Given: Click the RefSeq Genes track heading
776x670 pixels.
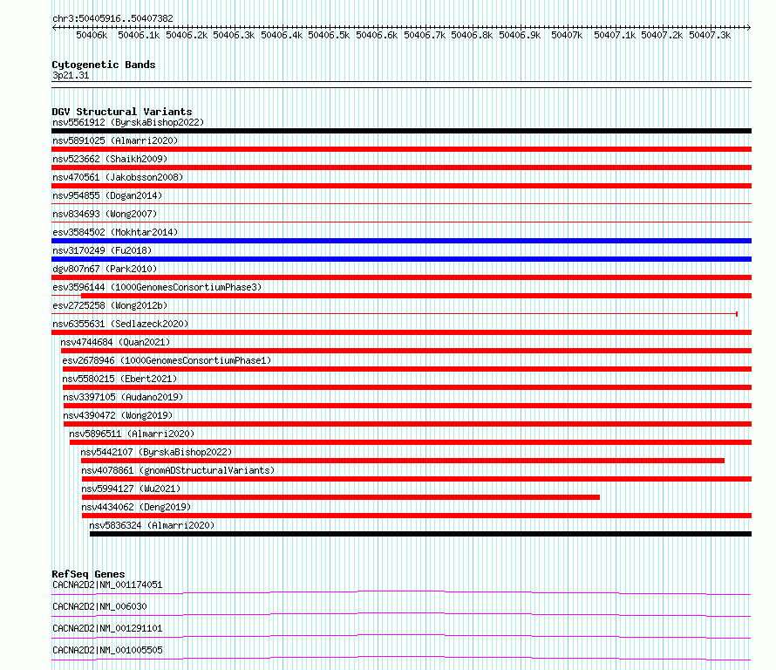Looking at the screenshot, I should 88,574.
